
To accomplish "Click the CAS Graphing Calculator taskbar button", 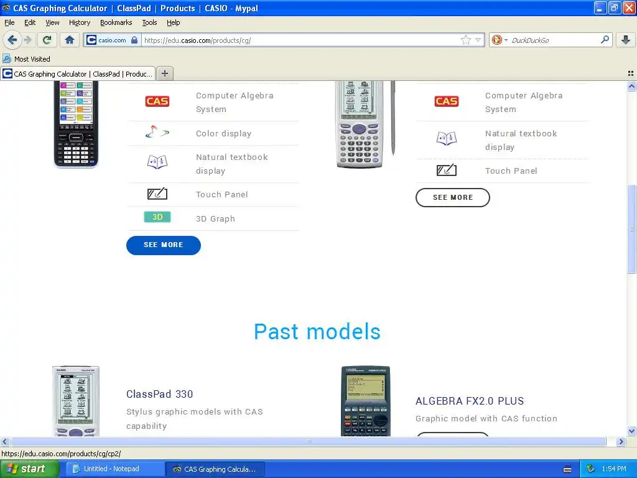I will click(x=215, y=469).
